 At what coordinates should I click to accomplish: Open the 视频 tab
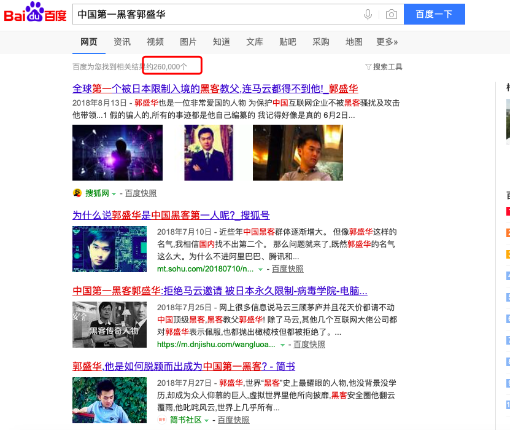tap(155, 42)
